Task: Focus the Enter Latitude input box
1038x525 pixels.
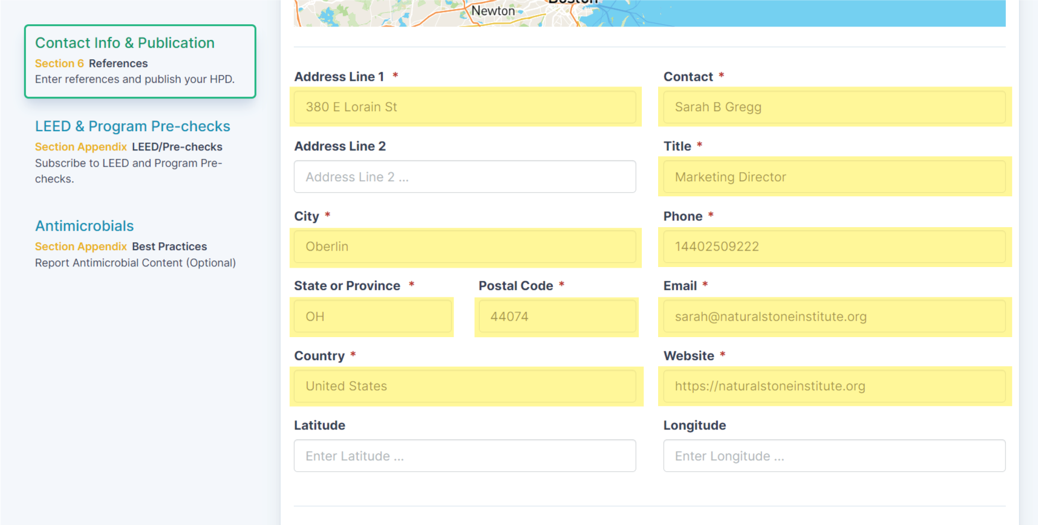Action: [x=465, y=456]
